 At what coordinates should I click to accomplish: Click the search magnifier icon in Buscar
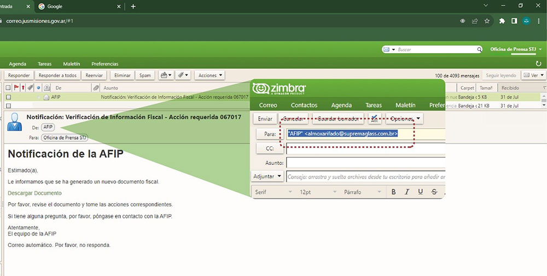click(x=480, y=50)
